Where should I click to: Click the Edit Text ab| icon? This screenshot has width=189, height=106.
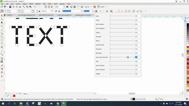tap(137, 11)
